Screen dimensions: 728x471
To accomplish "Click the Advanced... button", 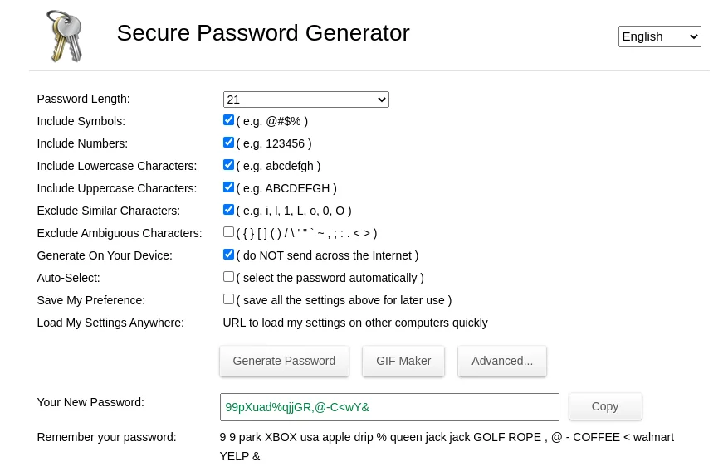I will tap(502, 361).
